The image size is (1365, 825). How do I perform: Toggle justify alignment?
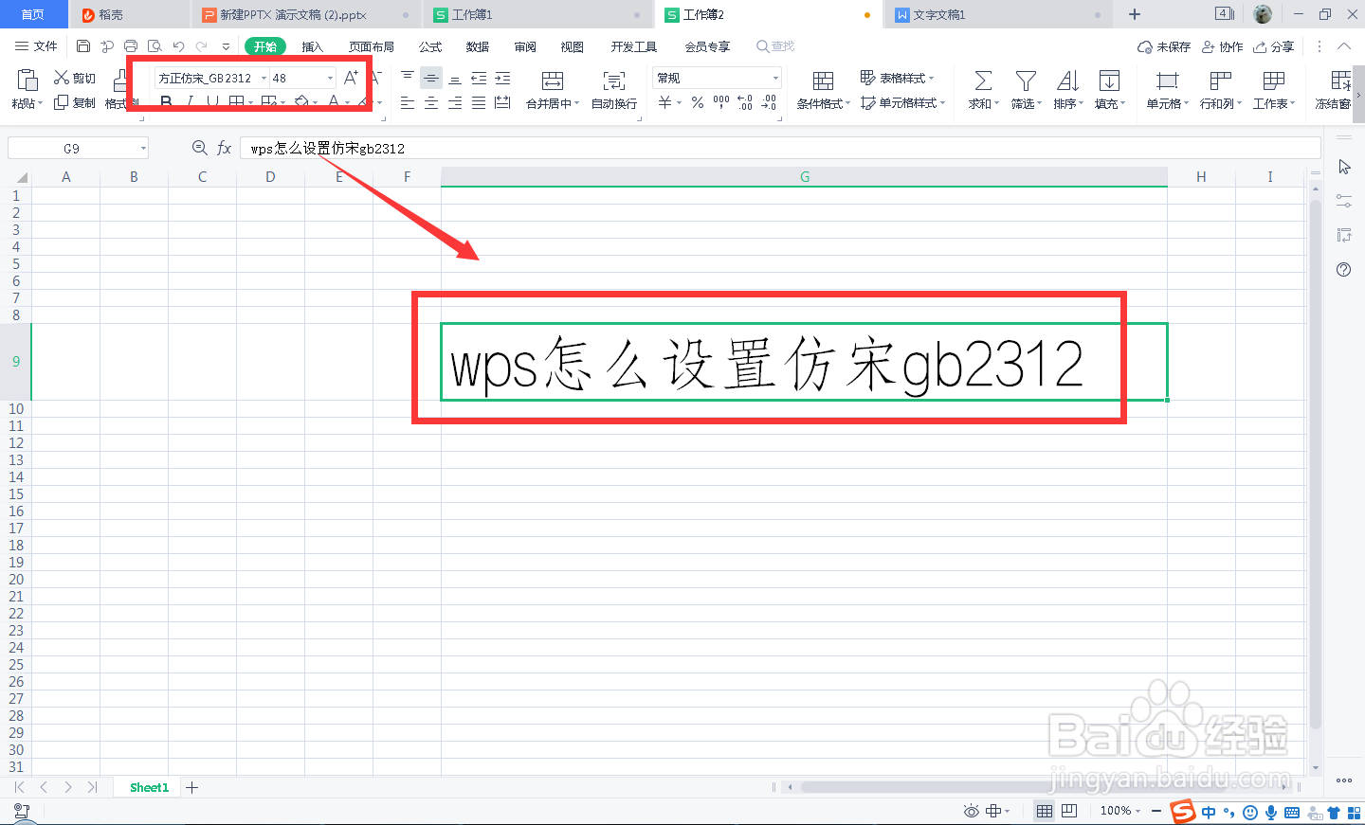pyautogui.click(x=479, y=102)
